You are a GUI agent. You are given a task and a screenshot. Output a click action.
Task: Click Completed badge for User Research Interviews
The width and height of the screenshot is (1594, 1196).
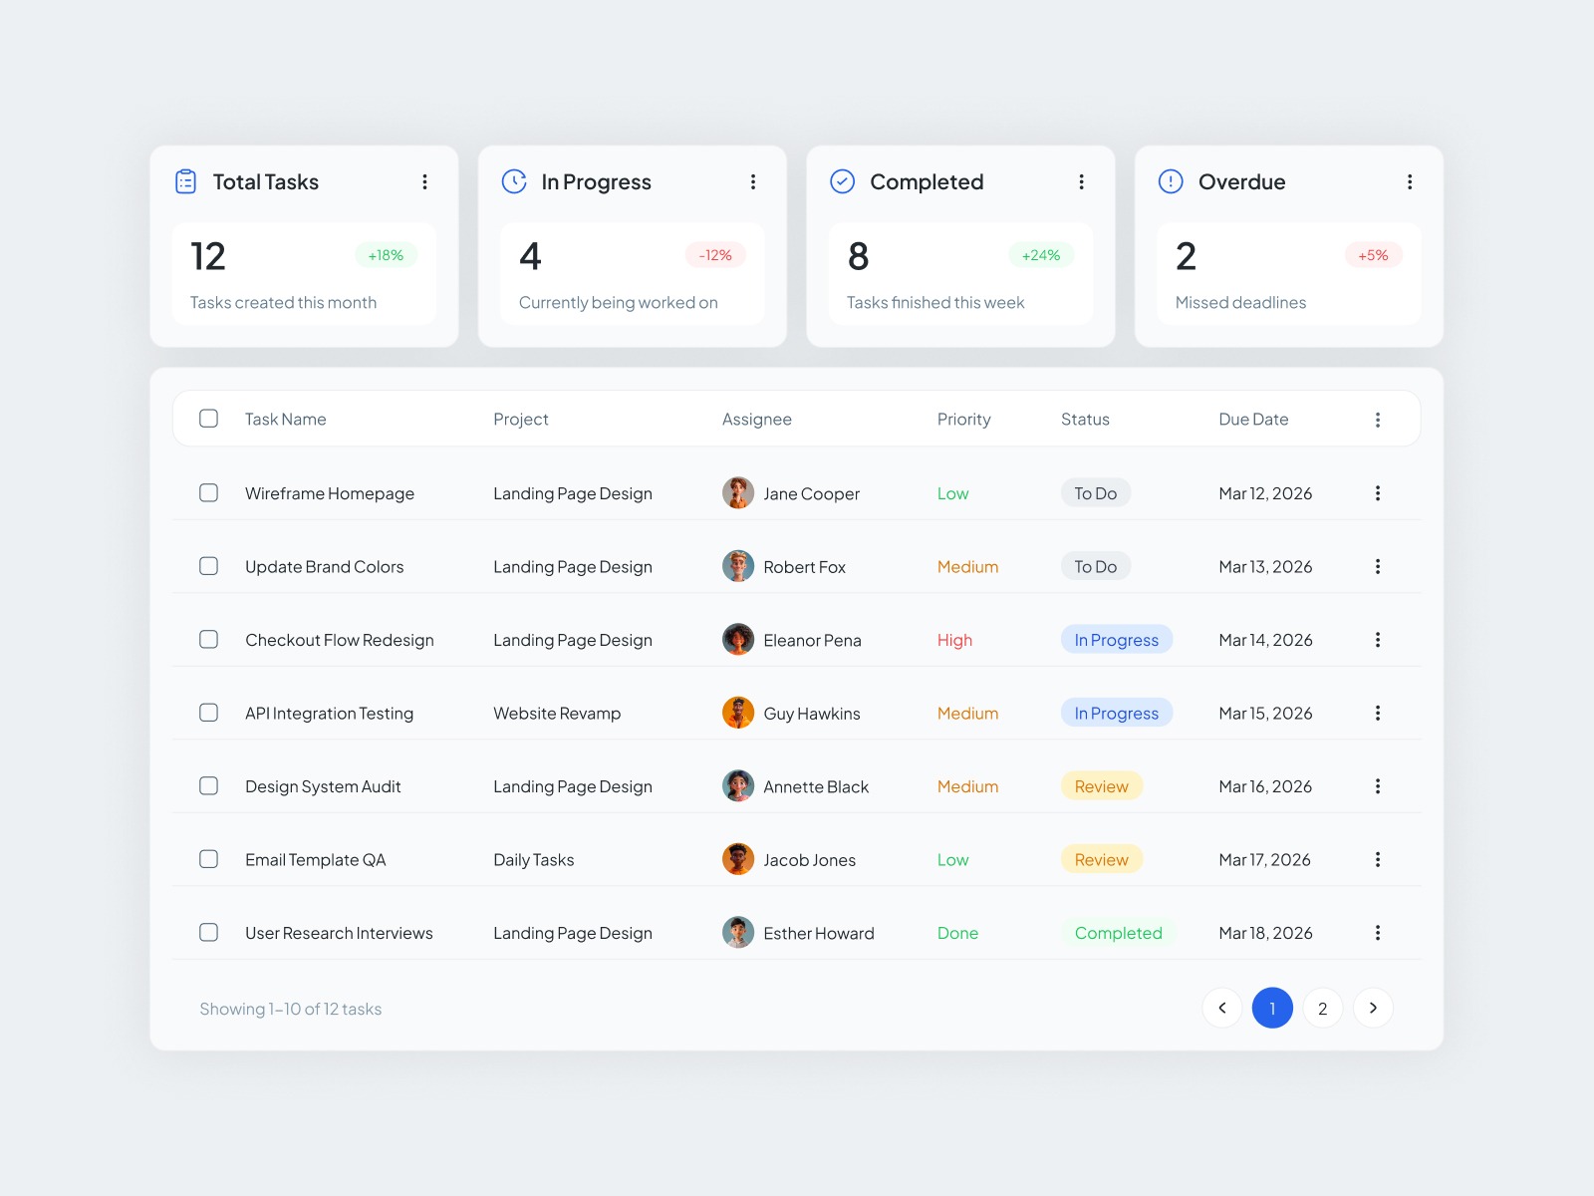1119,933
